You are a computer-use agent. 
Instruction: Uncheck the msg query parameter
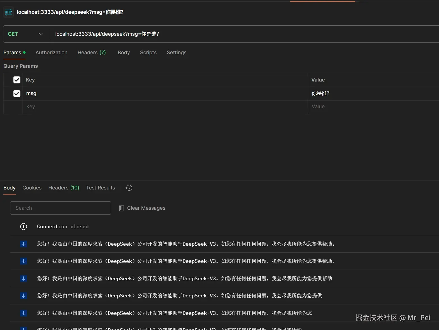17,93
